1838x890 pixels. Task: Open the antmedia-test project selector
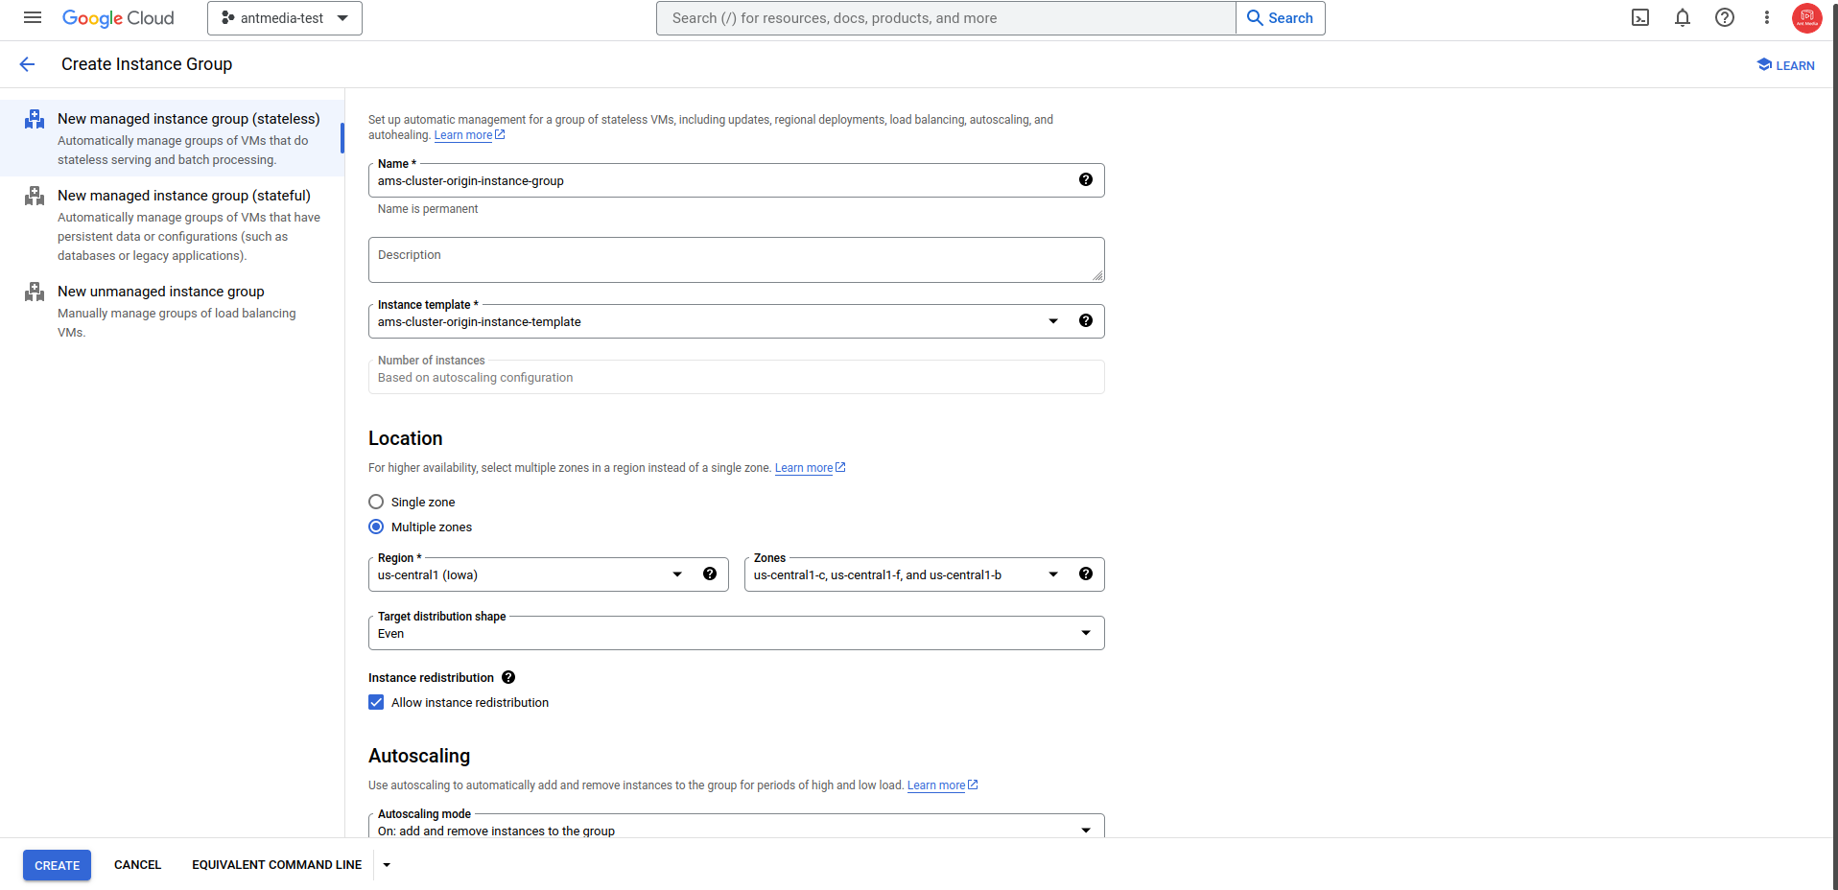pos(285,18)
